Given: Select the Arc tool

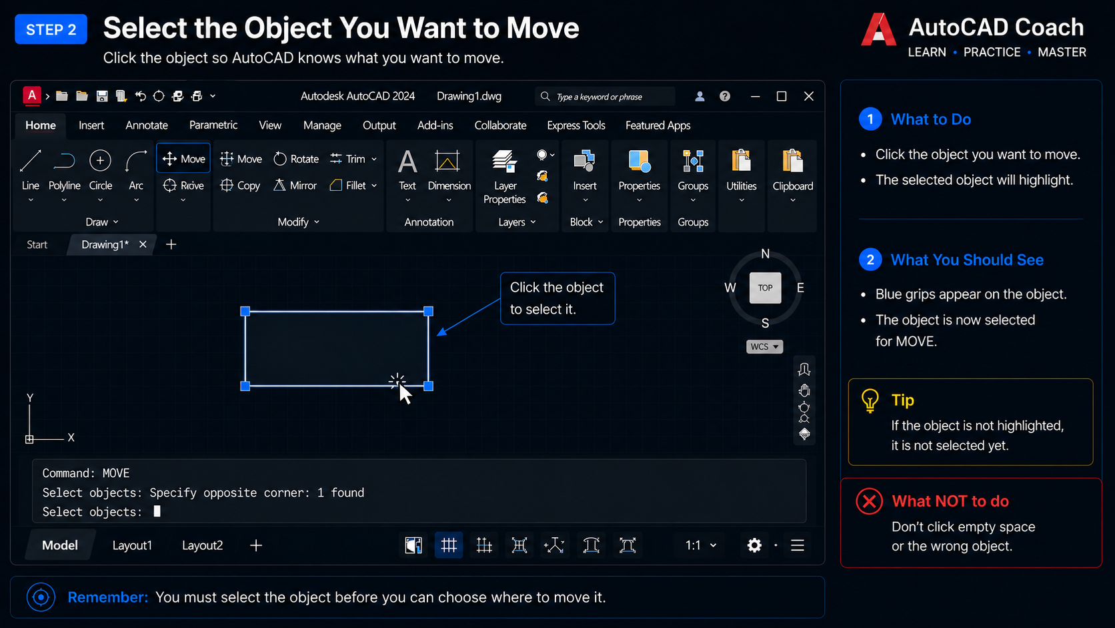Looking at the screenshot, I should pos(136,170).
